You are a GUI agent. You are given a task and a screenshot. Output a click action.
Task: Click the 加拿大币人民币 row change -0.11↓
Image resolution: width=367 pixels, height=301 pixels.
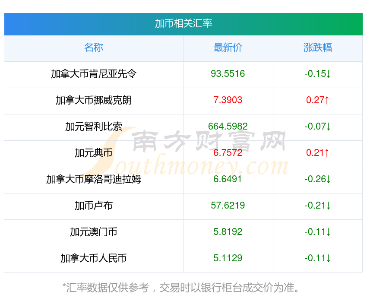318,258
